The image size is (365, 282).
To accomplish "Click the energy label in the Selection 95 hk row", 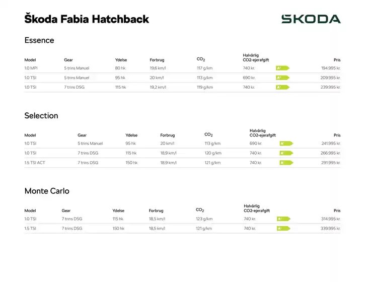I will pos(285,144).
